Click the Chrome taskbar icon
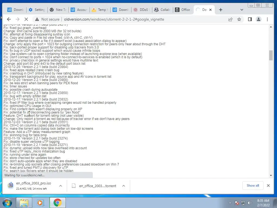 [57, 203]
